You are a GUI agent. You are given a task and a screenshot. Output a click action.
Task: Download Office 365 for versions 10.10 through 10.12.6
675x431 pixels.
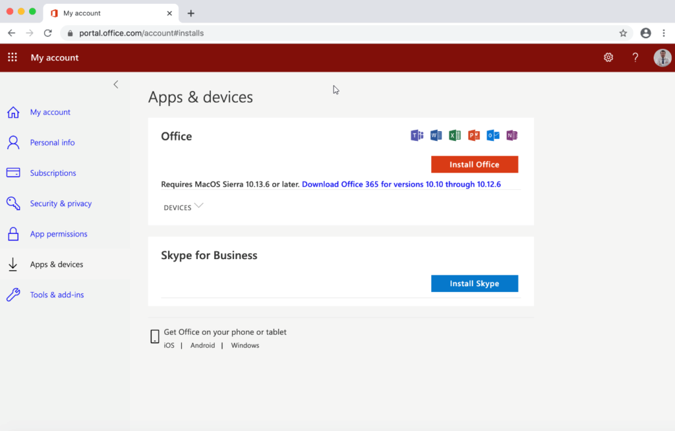[x=401, y=185]
